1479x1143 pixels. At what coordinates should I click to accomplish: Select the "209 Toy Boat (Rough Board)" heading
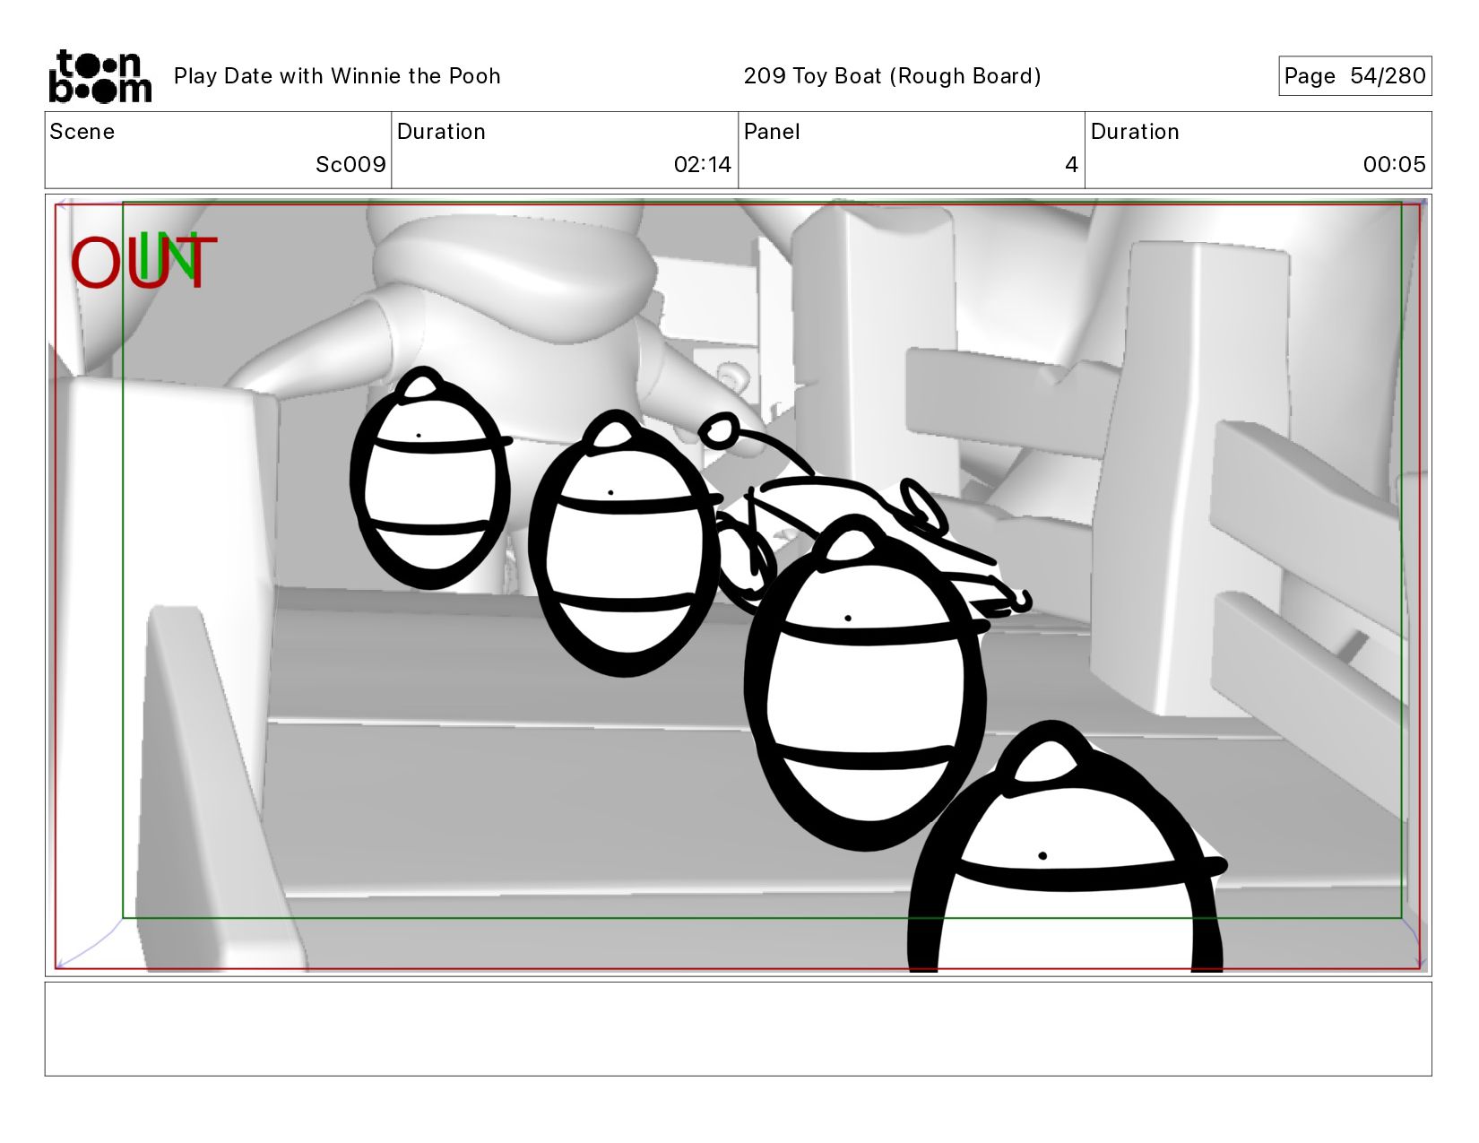click(892, 76)
